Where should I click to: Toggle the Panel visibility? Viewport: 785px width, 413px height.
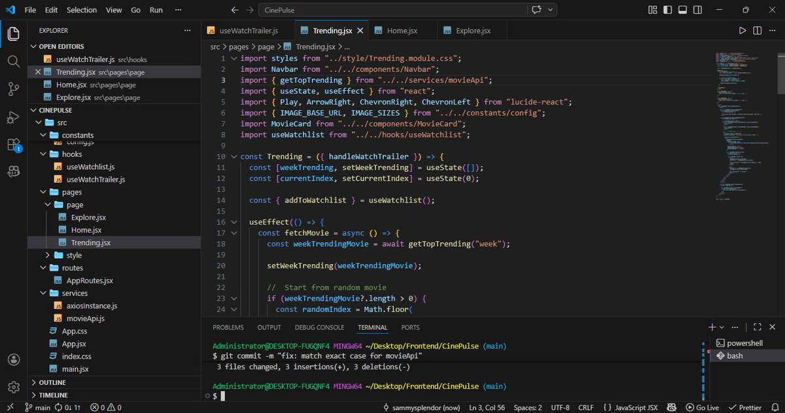pyautogui.click(x=682, y=10)
